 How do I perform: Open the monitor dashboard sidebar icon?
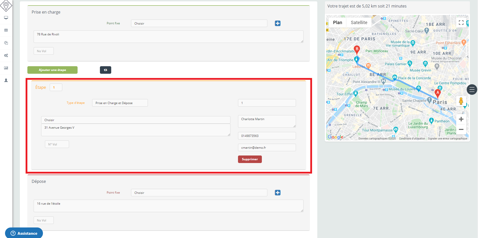pos(6,18)
